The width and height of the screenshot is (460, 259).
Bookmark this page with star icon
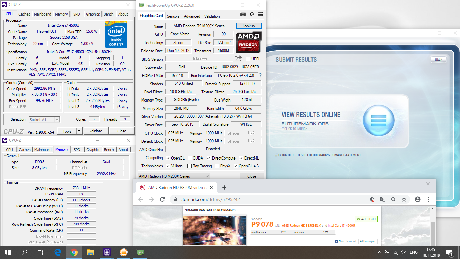pyautogui.click(x=404, y=199)
